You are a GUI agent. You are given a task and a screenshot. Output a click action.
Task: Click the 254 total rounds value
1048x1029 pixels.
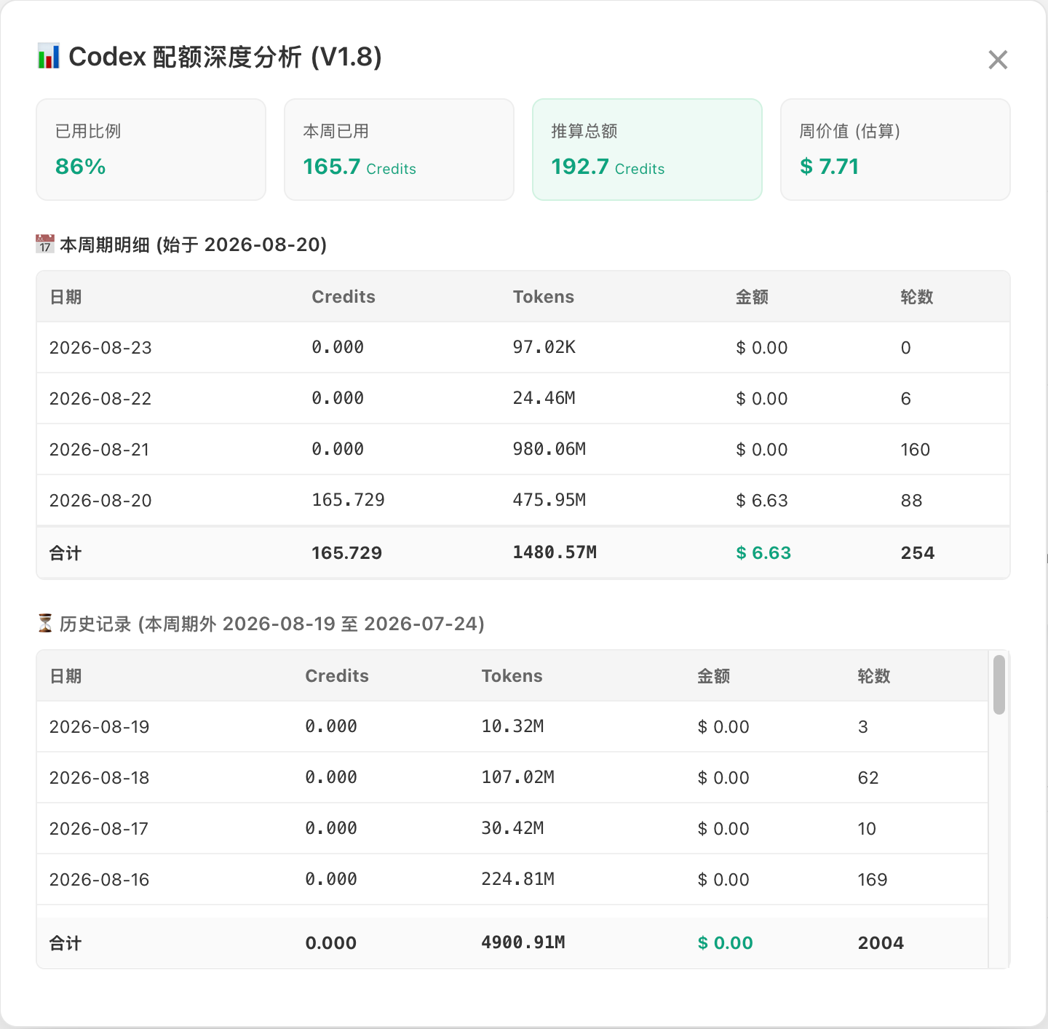(918, 553)
